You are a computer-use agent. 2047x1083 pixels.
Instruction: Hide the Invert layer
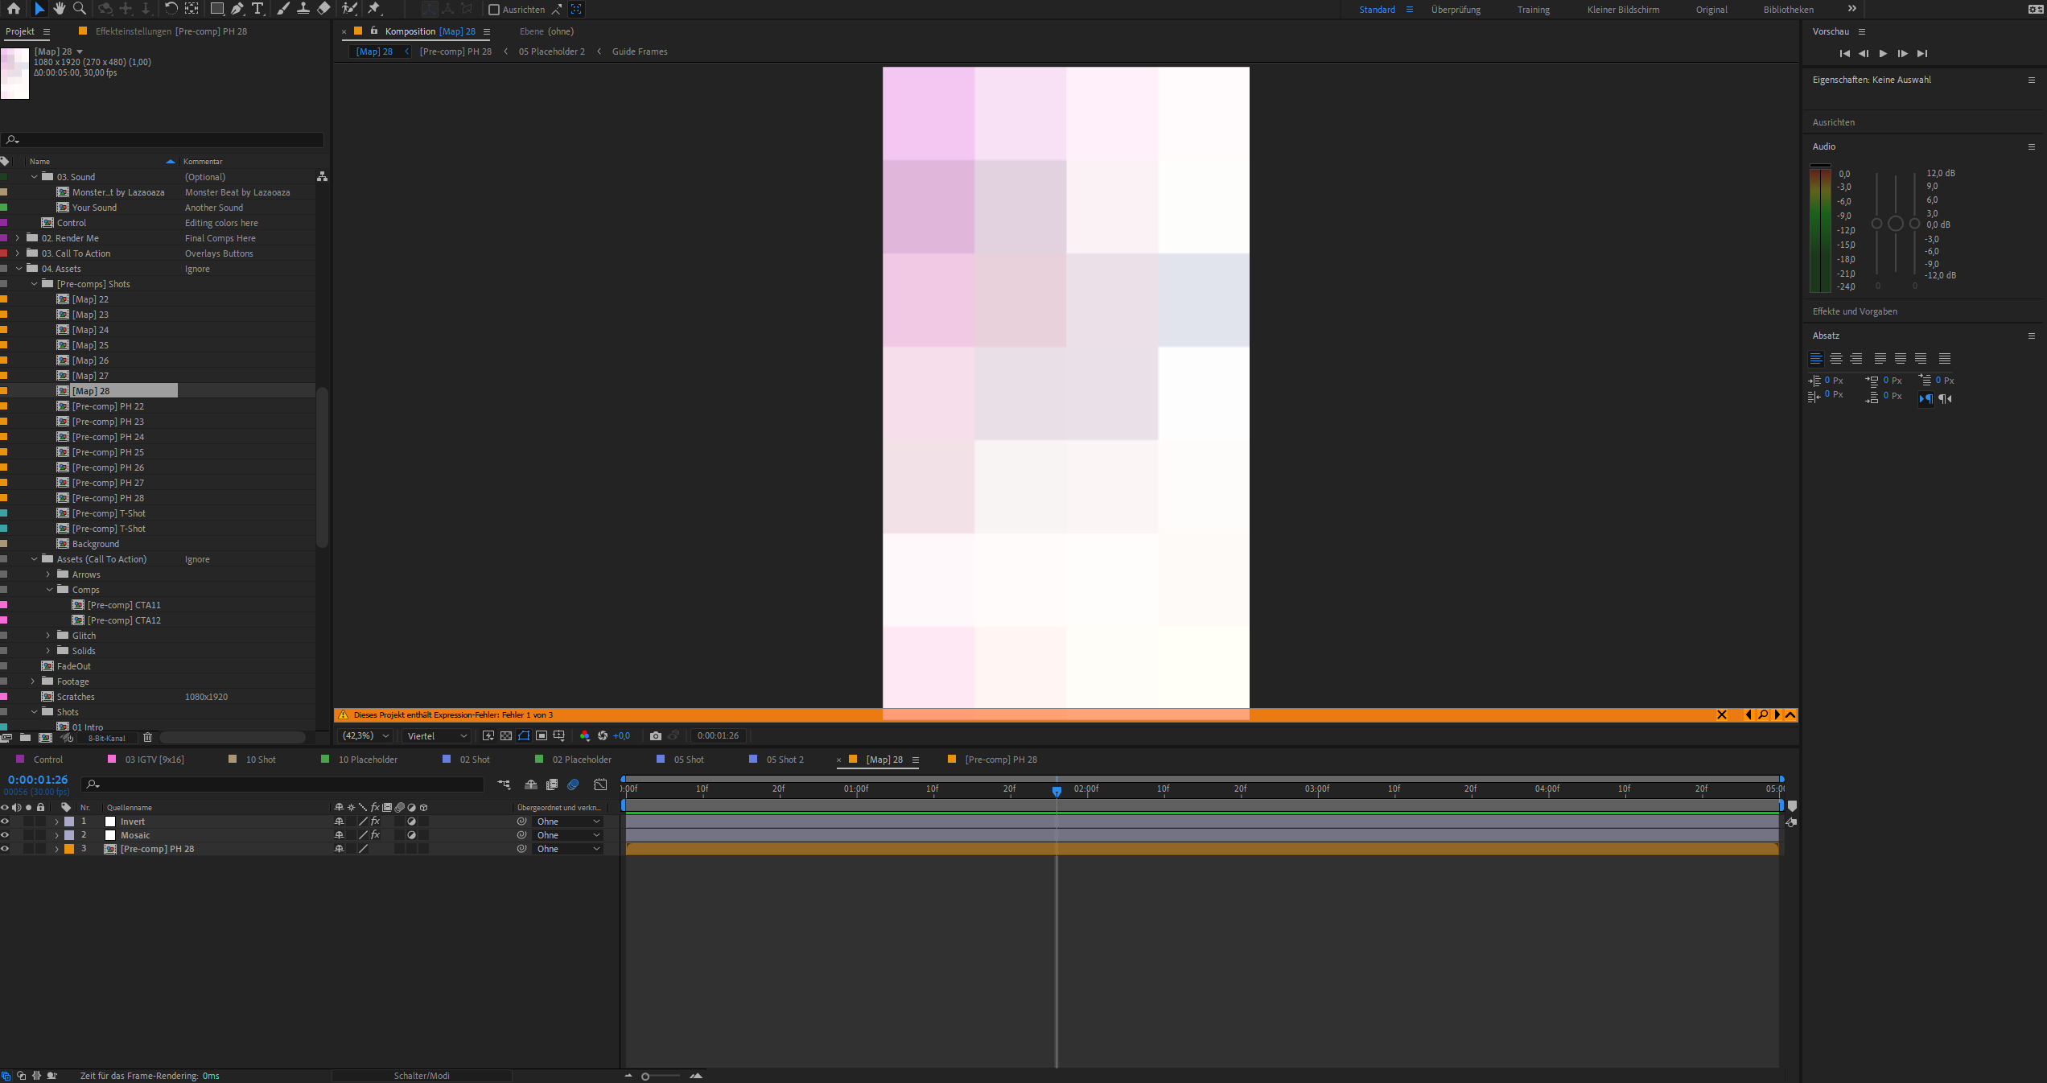(6, 821)
